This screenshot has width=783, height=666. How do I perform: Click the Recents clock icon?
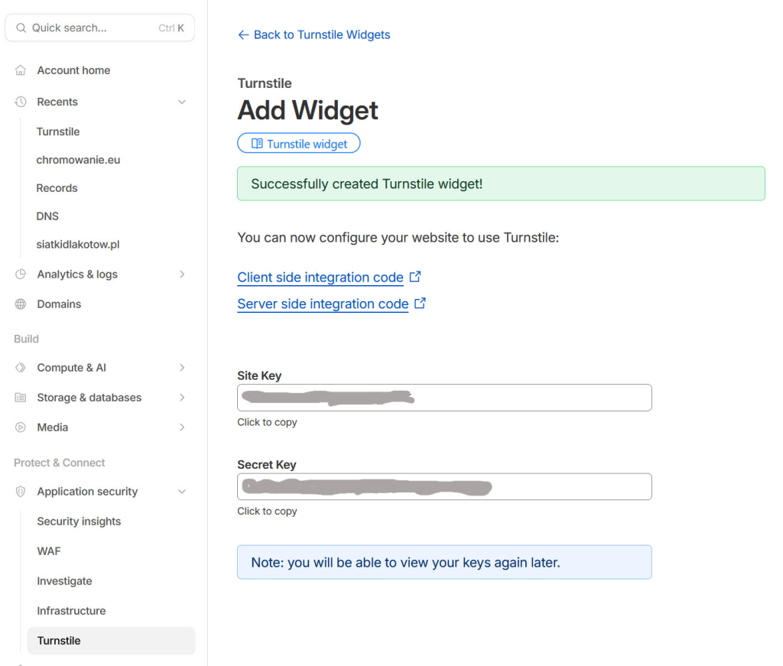click(x=21, y=102)
